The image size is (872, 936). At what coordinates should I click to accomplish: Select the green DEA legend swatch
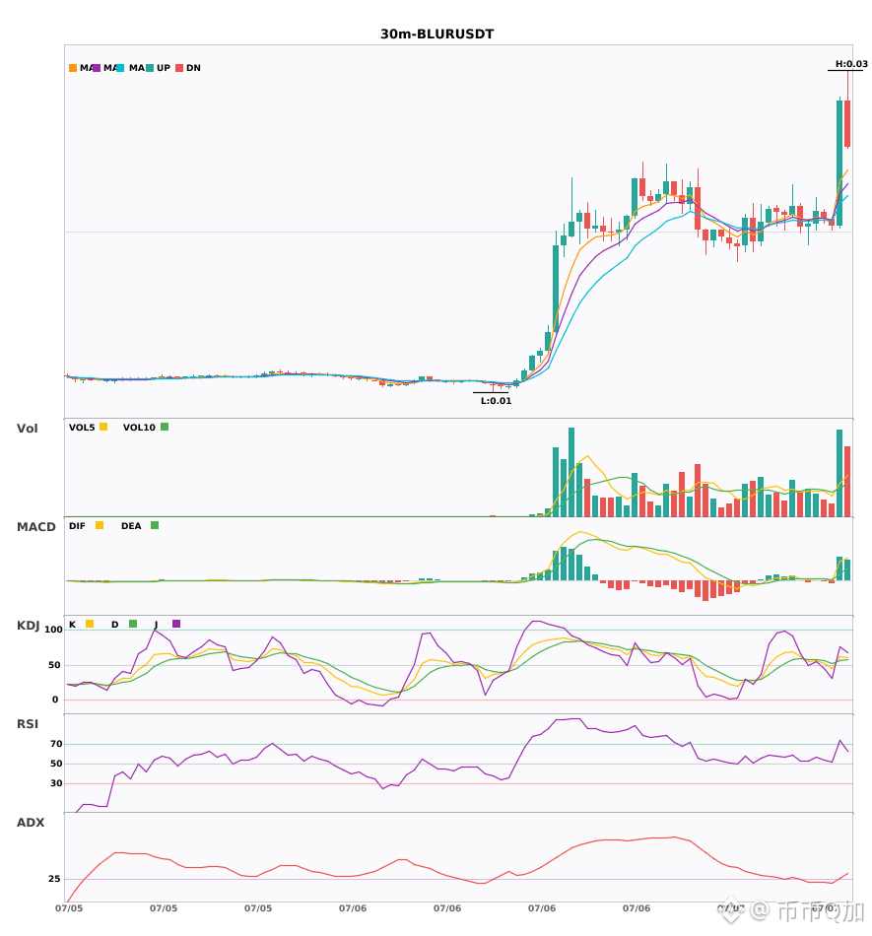point(155,525)
